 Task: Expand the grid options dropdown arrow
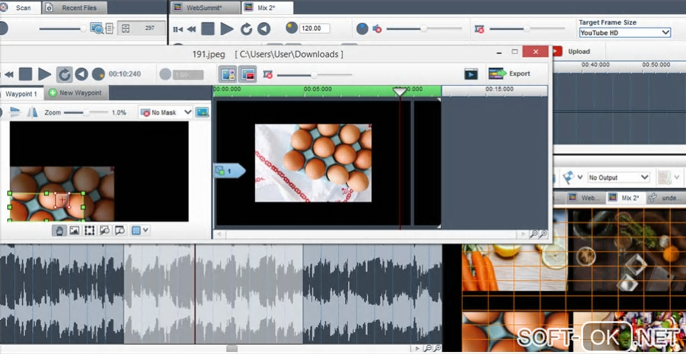point(146,230)
